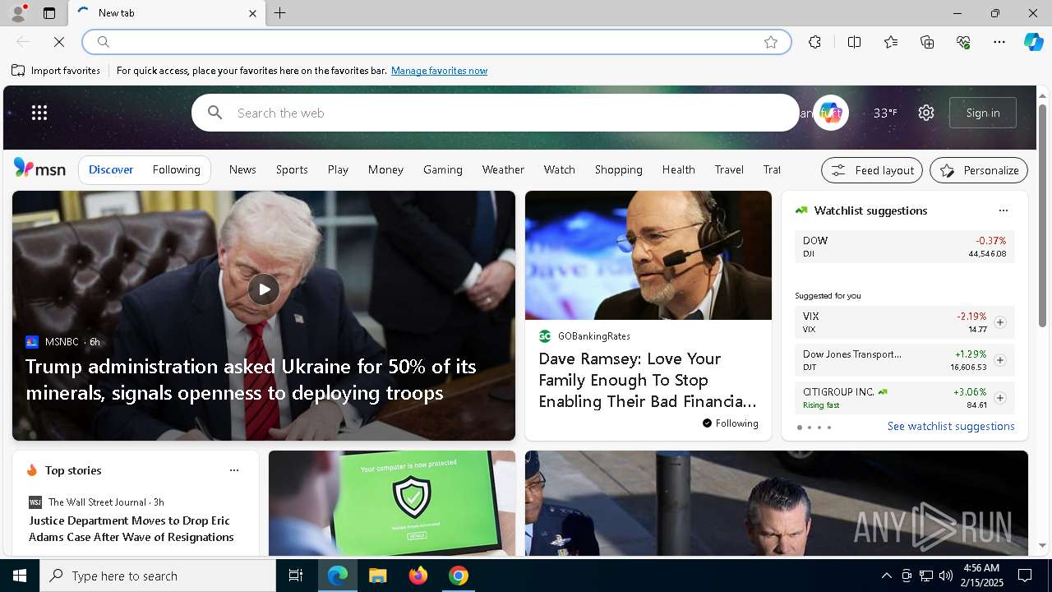Go back with the browser back arrow
Viewport: 1052px width, 592px height.
tap(23, 42)
